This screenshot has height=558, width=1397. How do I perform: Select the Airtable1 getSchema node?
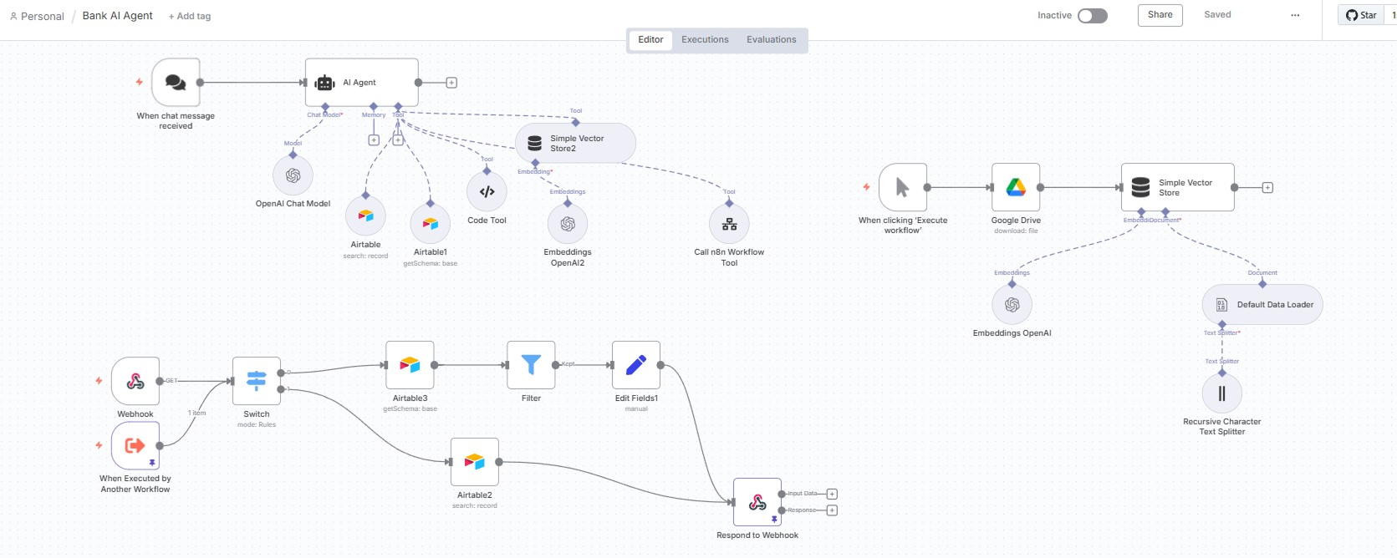pos(431,224)
